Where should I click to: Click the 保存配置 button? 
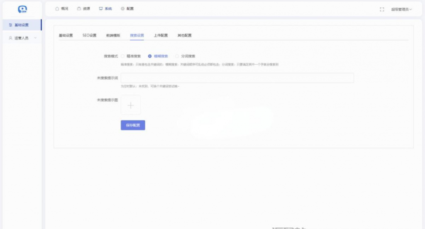pos(133,125)
